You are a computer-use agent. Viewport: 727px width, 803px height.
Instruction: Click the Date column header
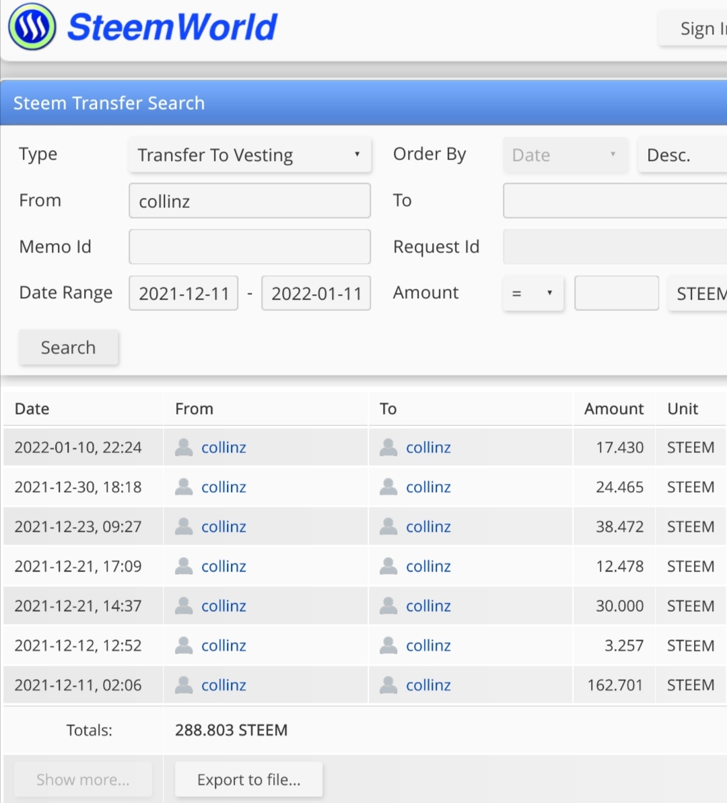[x=32, y=409]
